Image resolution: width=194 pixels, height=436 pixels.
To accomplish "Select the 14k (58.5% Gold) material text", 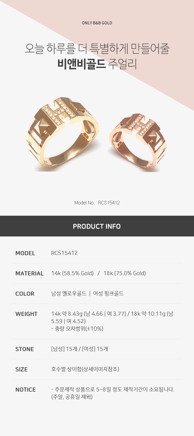I will 72,273.
